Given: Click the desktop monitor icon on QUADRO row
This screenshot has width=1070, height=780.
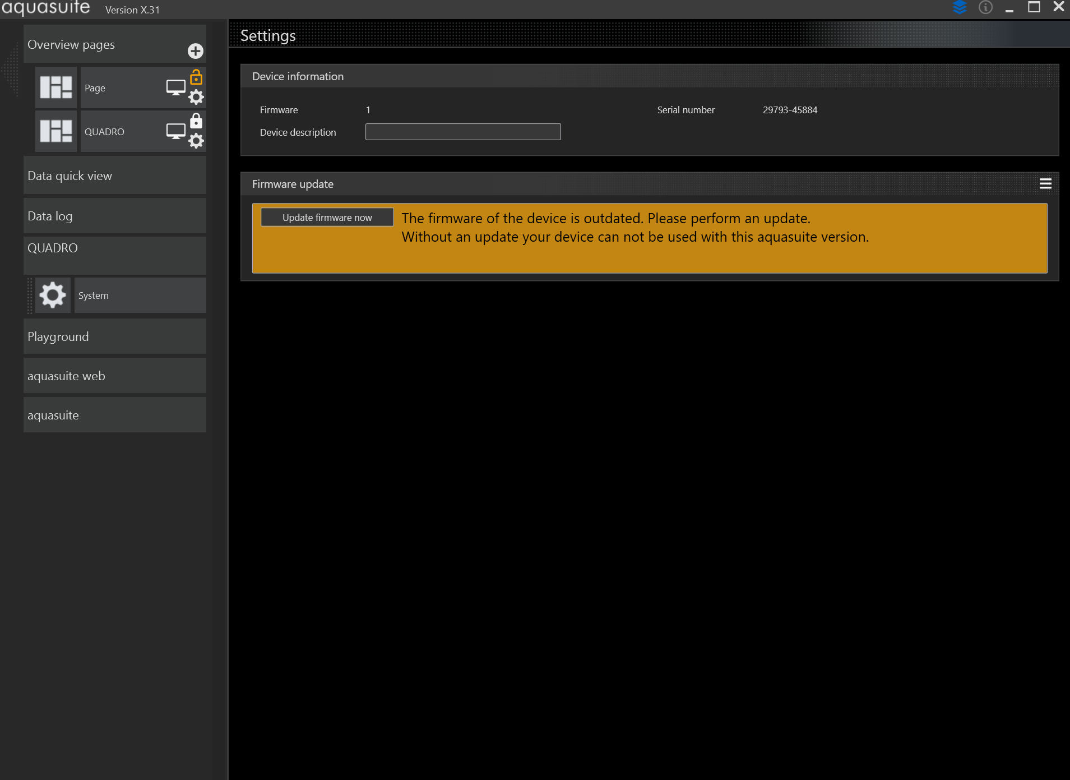Looking at the screenshot, I should (176, 131).
